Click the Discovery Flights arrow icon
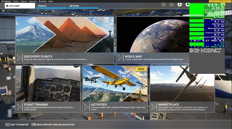The image size is (232, 129). click(x=20, y=58)
